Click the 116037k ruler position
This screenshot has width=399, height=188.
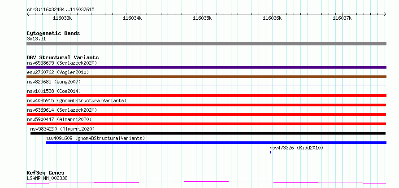(342, 18)
